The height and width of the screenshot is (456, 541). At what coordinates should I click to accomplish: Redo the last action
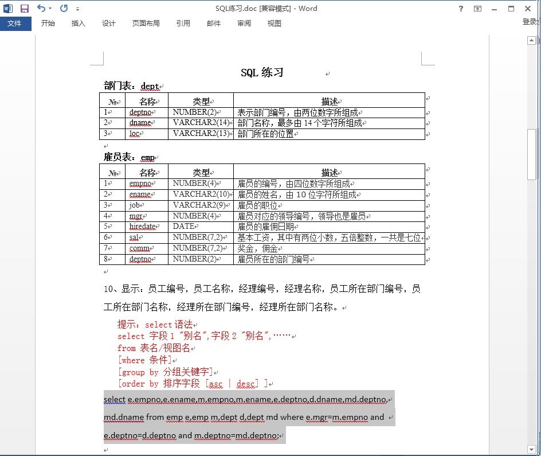(64, 8)
